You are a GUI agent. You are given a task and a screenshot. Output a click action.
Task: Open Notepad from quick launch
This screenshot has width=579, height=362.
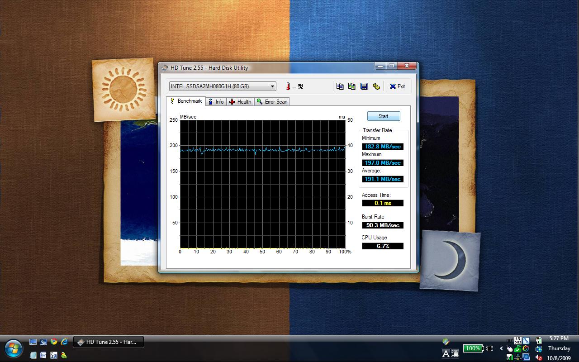[33, 355]
